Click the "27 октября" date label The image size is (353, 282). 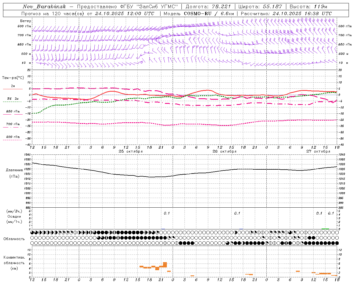coord(318,151)
